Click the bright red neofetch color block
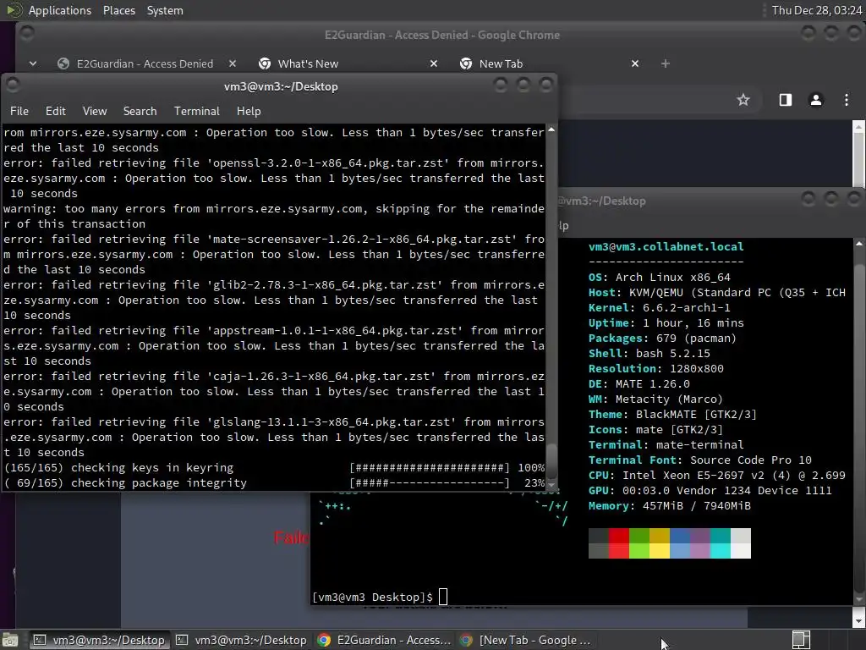This screenshot has height=650, width=866. tap(618, 551)
